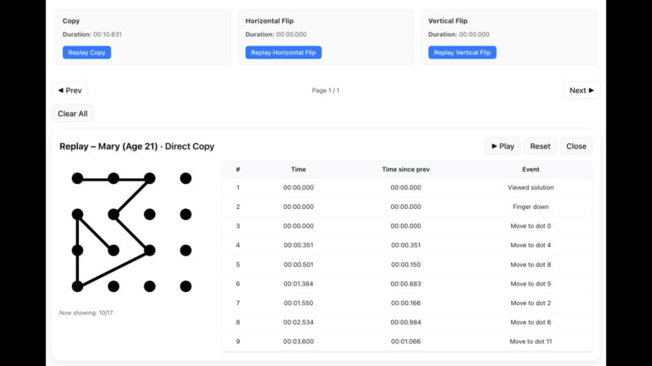Click the Replay Copy button
652x366 pixels.
pyautogui.click(x=86, y=53)
